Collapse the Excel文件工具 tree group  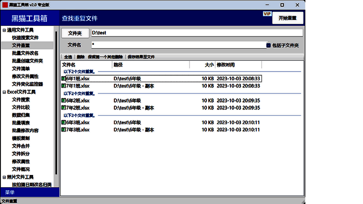(x=4, y=92)
